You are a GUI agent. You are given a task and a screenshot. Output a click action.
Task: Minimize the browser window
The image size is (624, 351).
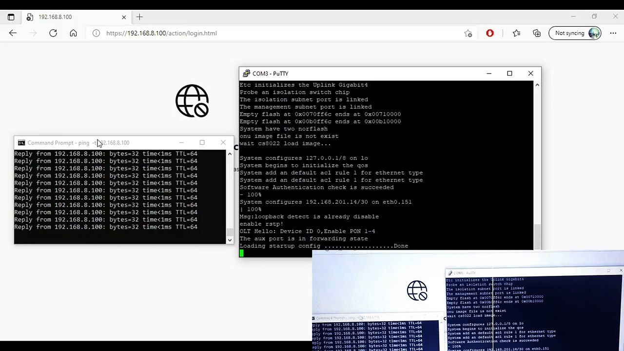573,17
